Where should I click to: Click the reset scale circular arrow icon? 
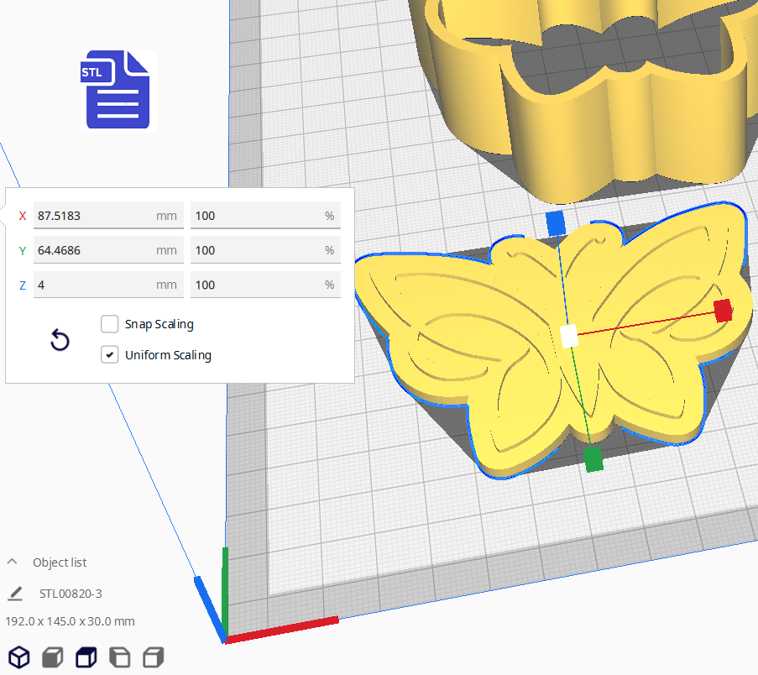(x=59, y=340)
